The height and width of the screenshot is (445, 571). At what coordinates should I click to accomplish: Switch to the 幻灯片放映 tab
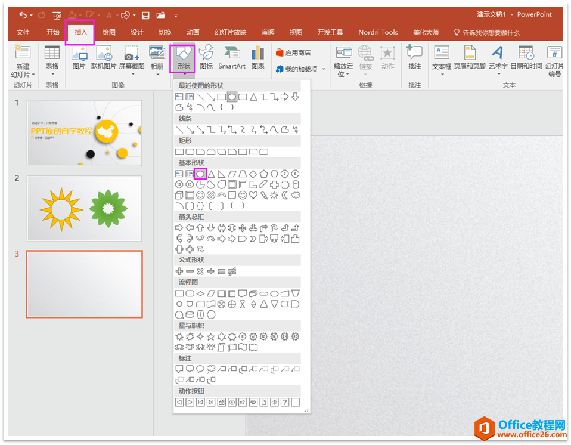(231, 32)
